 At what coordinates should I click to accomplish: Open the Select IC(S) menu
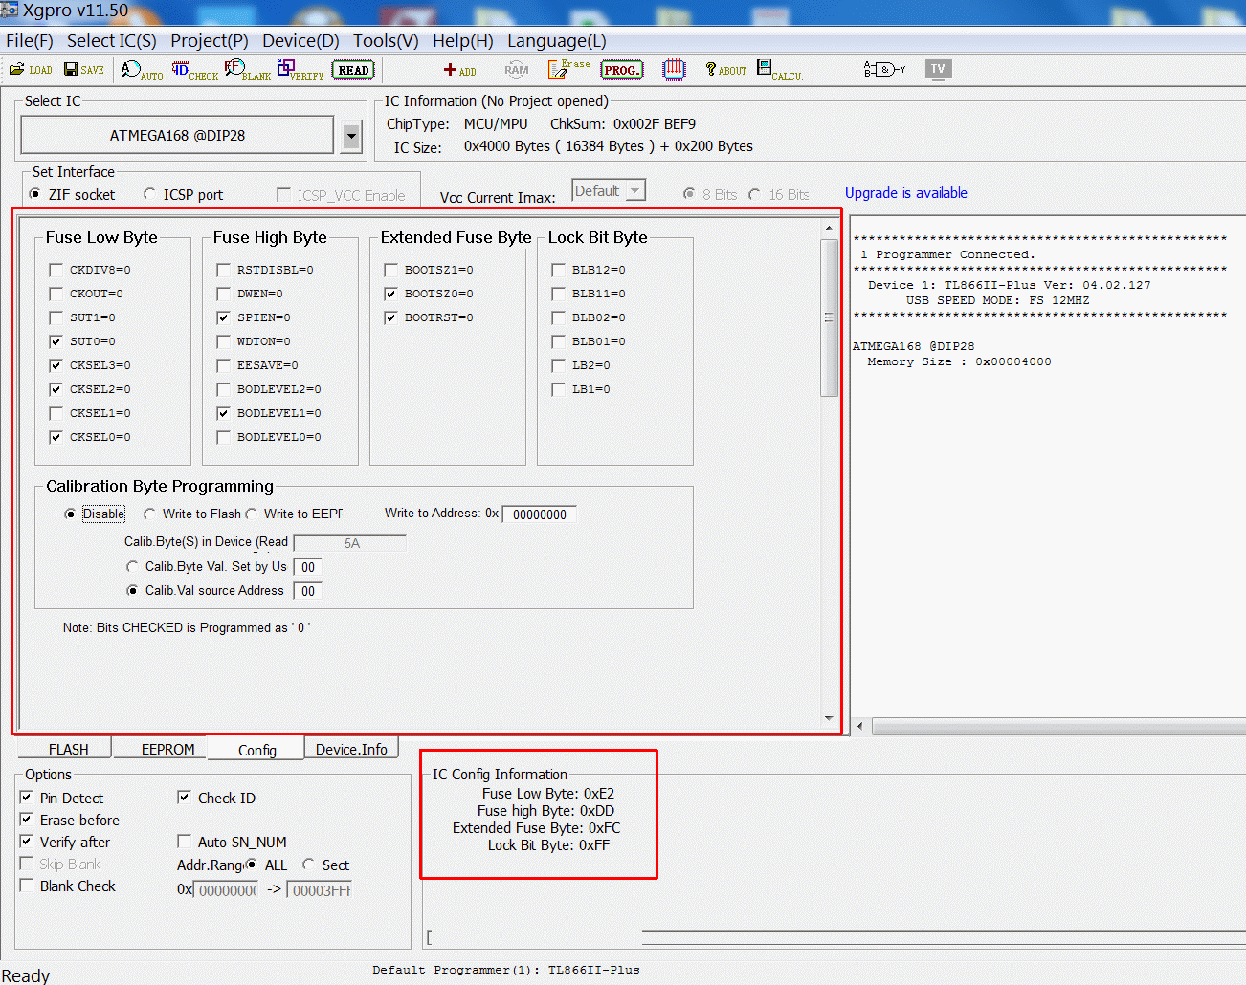coord(112,41)
